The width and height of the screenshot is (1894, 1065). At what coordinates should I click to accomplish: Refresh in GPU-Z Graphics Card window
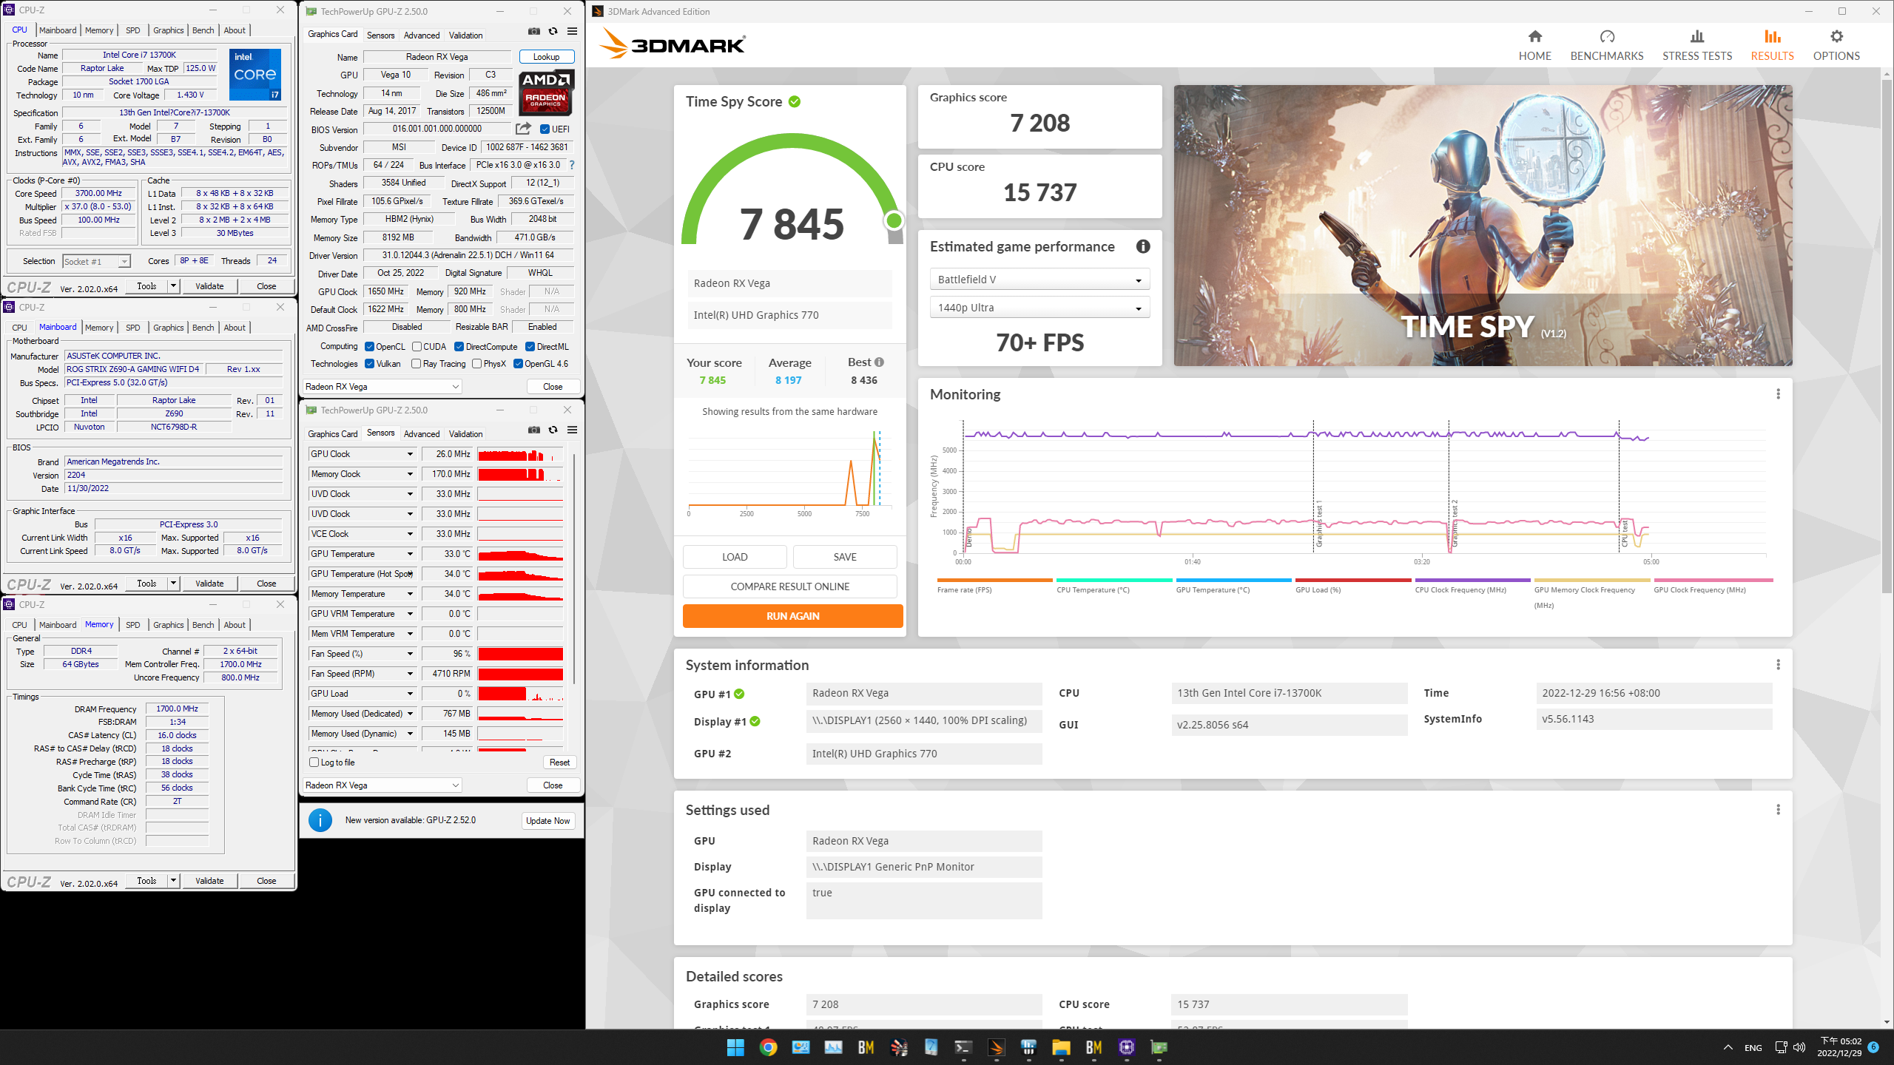(x=553, y=31)
